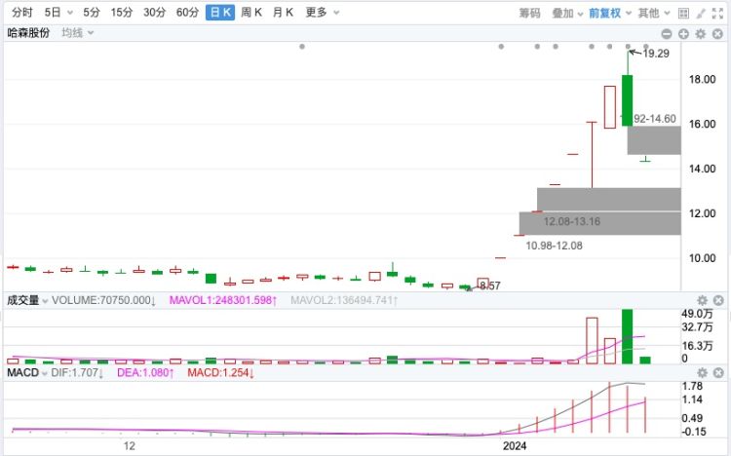
Task: Click the 49.0万 volume axis label
Action: coord(698,314)
